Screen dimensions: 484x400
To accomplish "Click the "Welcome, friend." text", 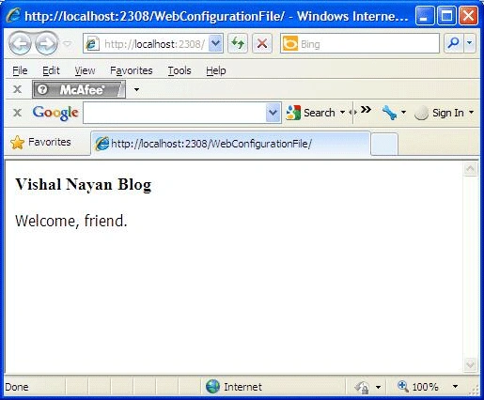I will click(x=71, y=221).
